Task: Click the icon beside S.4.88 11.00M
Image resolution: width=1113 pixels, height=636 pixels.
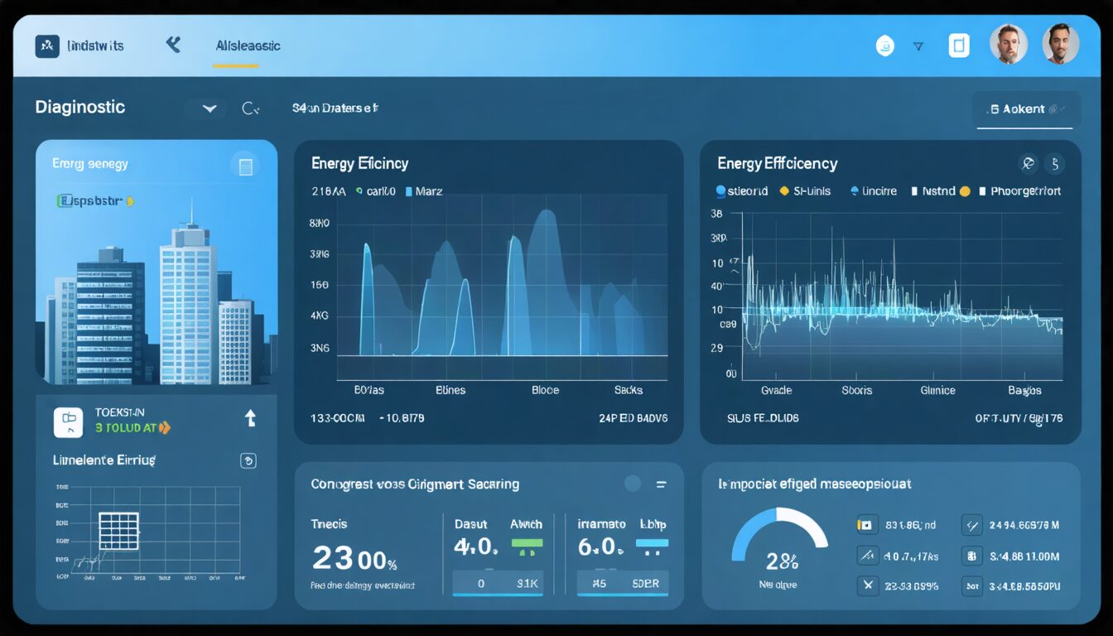Action: (x=972, y=556)
